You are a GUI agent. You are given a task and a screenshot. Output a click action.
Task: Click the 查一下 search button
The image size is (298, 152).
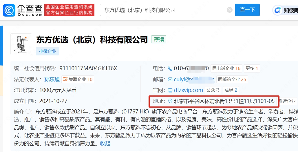pos(247,10)
